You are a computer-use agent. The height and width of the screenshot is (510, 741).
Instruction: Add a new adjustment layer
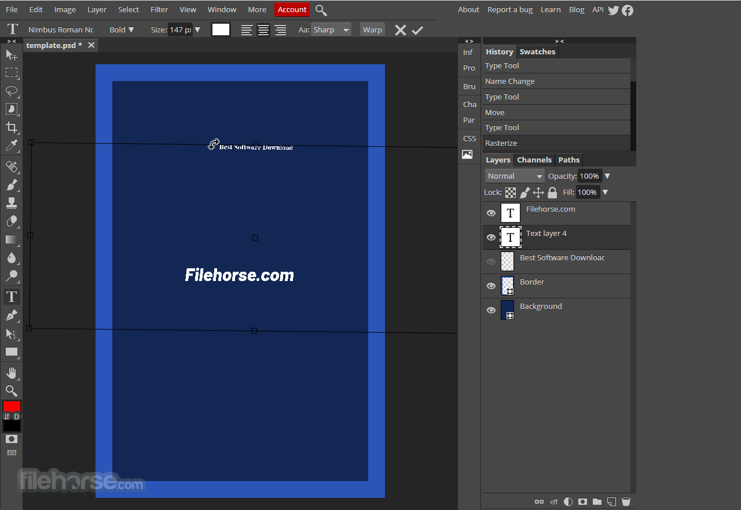pos(568,502)
